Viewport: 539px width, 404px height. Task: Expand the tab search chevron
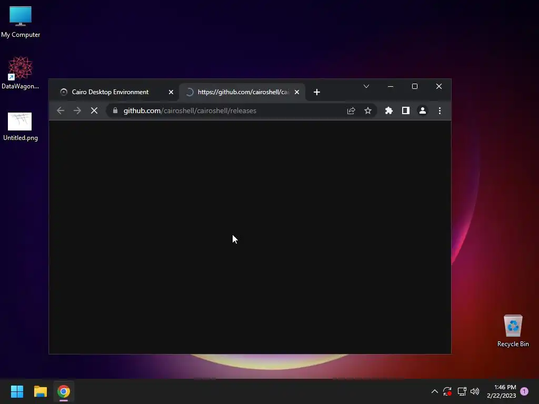click(x=366, y=86)
